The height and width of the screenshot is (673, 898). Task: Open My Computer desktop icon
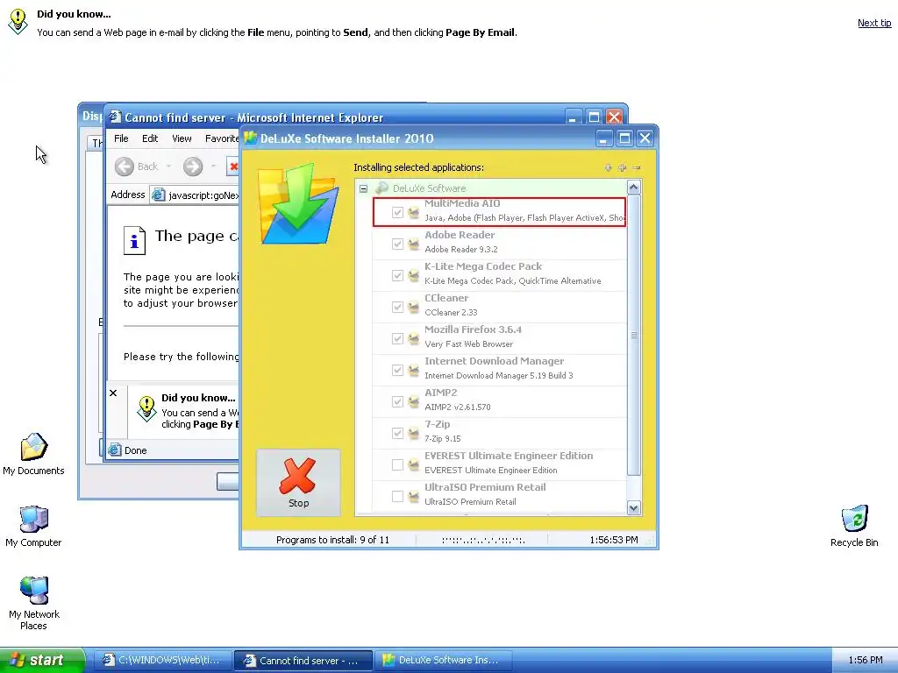(x=34, y=519)
